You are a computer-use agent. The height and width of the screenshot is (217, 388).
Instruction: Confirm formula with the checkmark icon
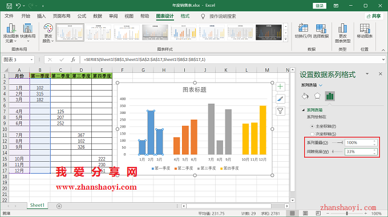62,59
